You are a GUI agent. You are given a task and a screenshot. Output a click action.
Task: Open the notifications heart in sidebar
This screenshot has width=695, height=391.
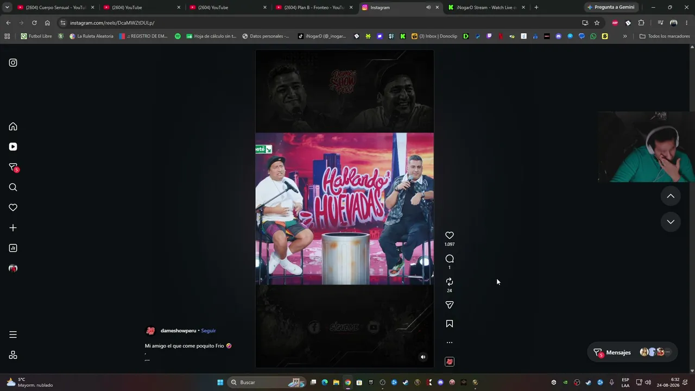(x=13, y=207)
